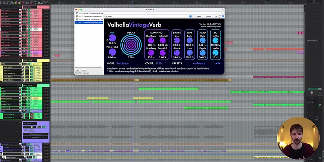Open FX chain of DRM_PLATE track
This screenshot has width=324, height=162.
pos(29,10)
